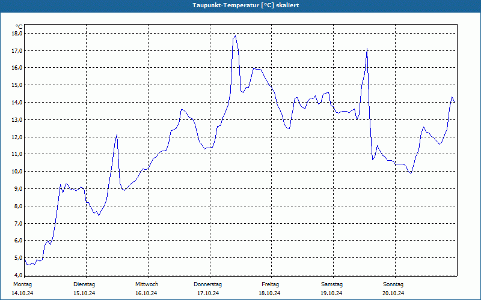Click the chart title 'Taupunkt-Temperatur [°C] skaliert'
Image resolution: width=481 pixels, height=300 pixels.
point(246,5)
